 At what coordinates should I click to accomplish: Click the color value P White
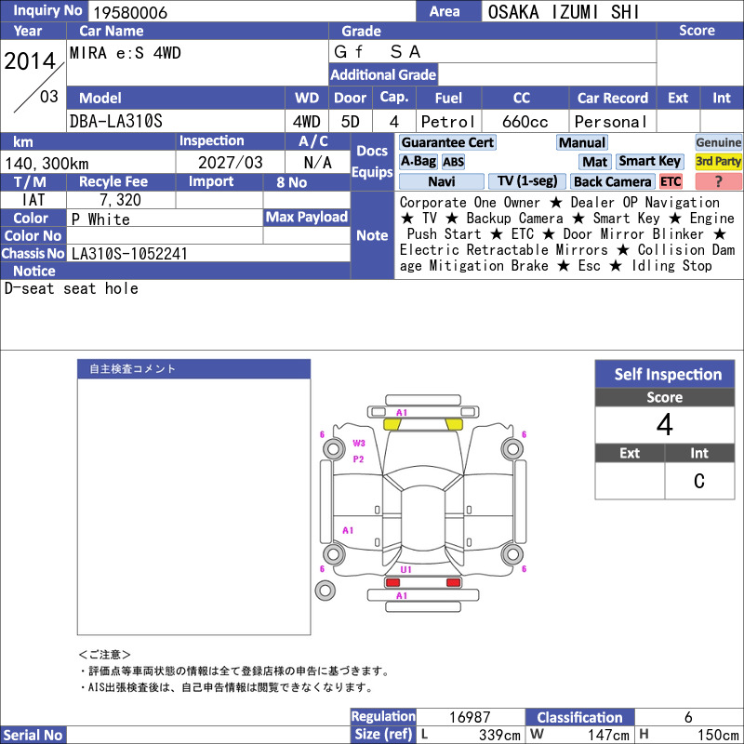tap(100, 219)
